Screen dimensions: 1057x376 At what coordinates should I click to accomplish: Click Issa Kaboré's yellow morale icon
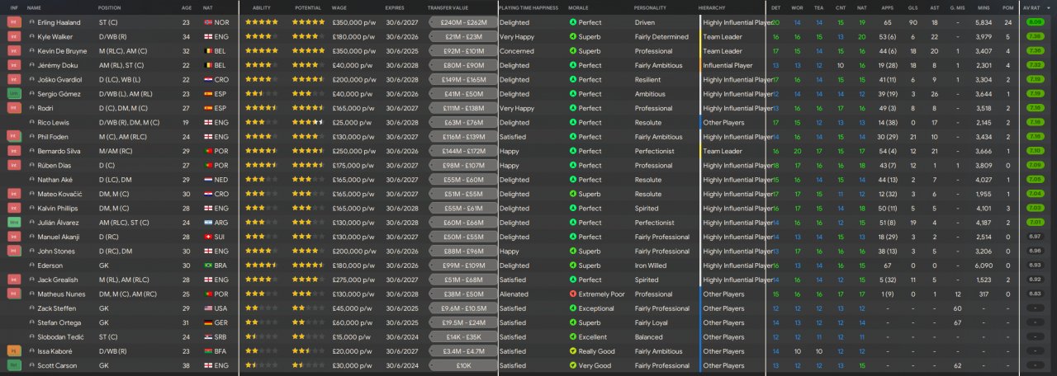coord(573,351)
